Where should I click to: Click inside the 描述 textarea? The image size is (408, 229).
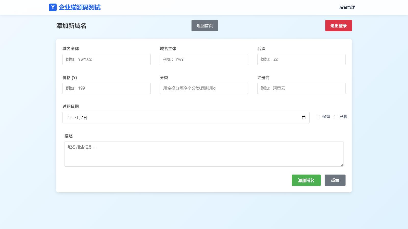(x=204, y=154)
